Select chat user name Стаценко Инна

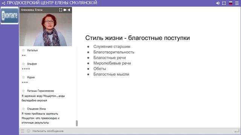pyautogui.click(x=36, y=109)
